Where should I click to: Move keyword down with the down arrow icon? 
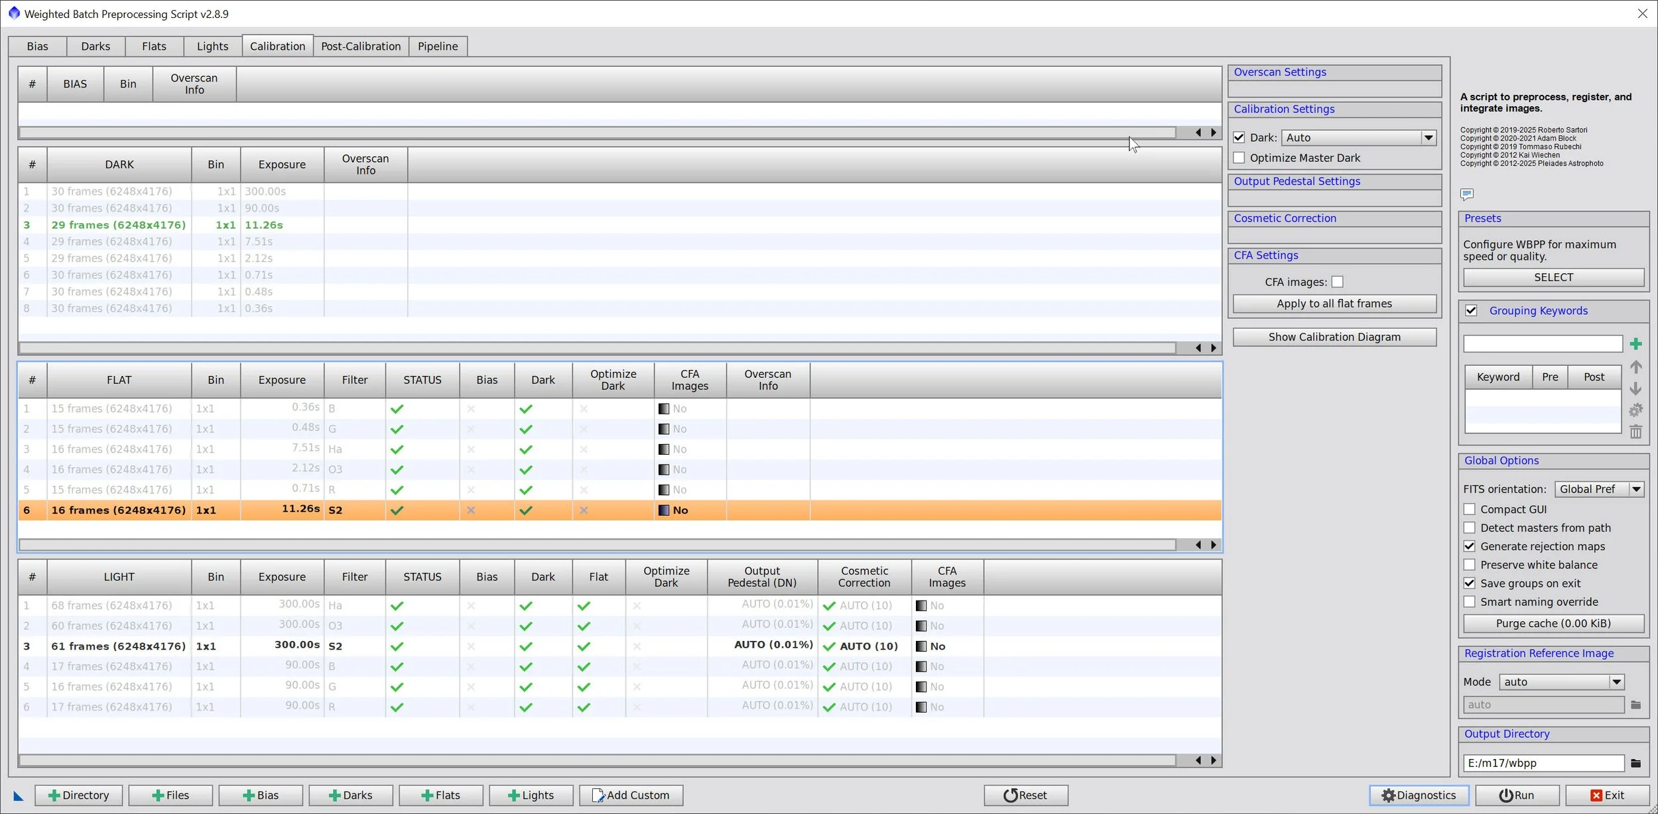click(x=1635, y=388)
